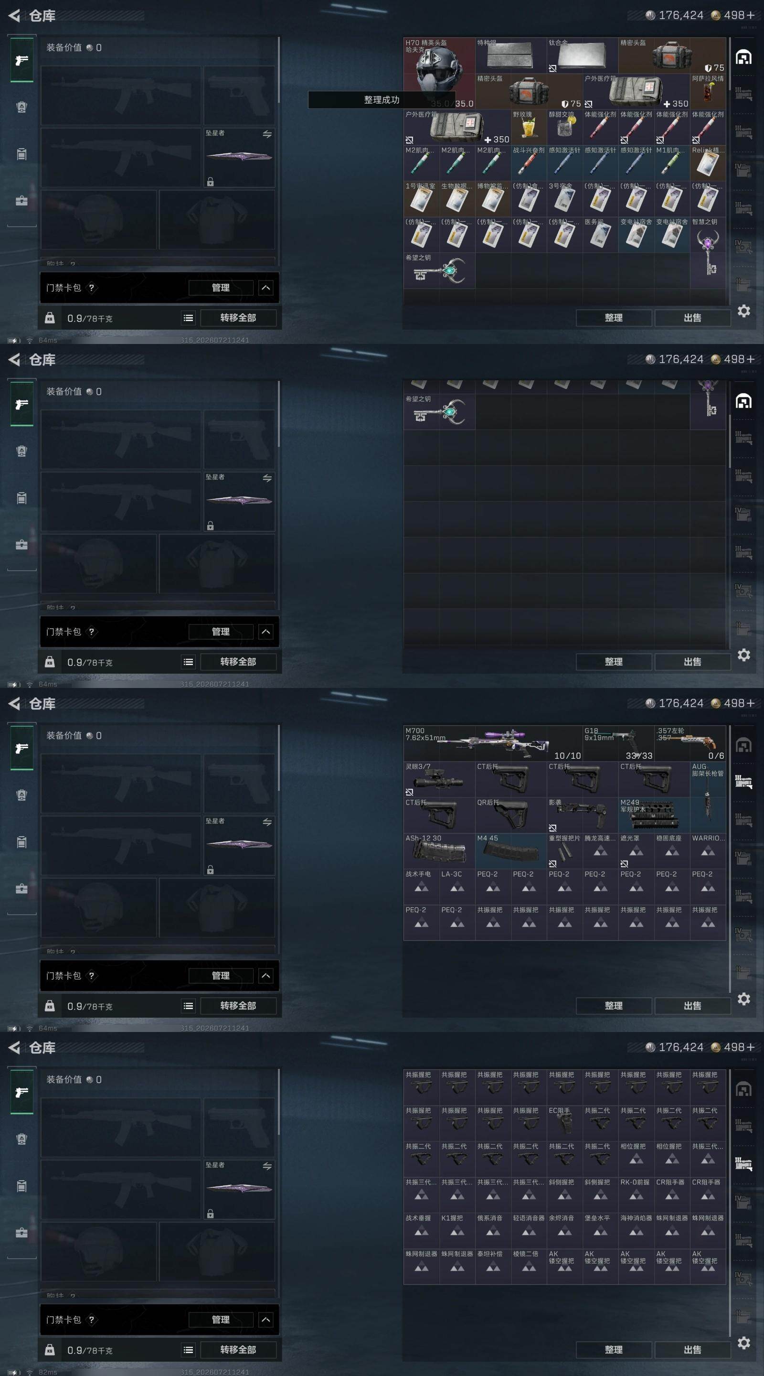Viewport: 764px width, 1376px height.
Task: Click 门禁卡包 chevron in the 共振握把 grips view
Action: click(x=265, y=1320)
